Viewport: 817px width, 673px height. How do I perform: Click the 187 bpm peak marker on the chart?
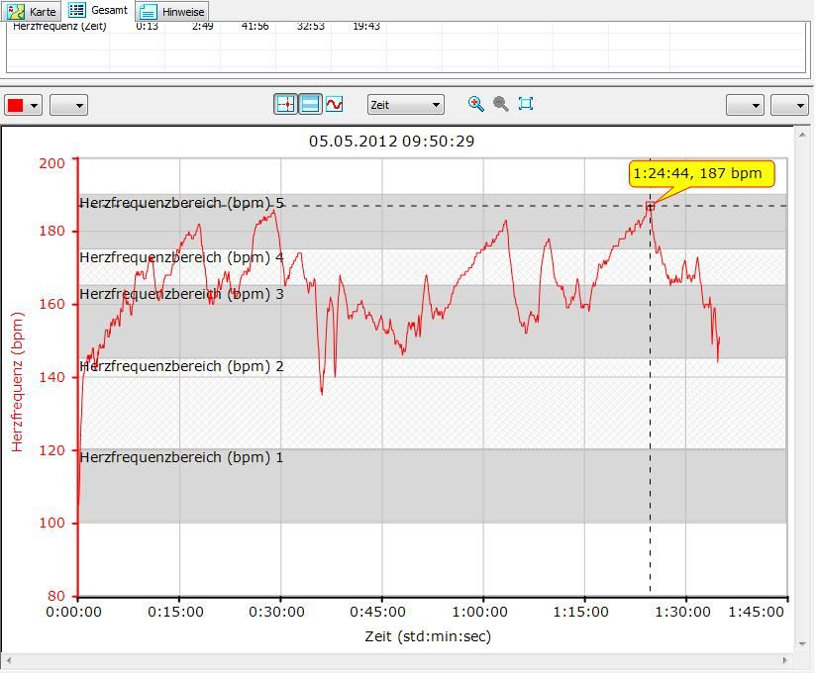click(x=651, y=206)
